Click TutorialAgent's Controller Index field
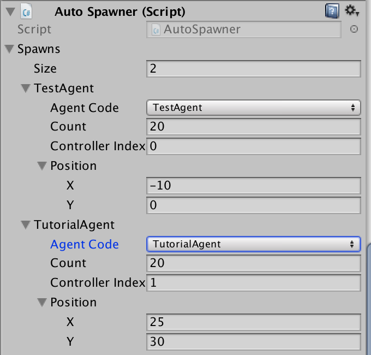Viewport: 371px width, 355px height. [x=254, y=283]
